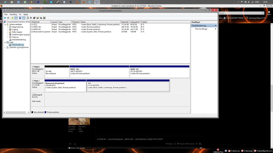Open File Explorer from the taskbar
Screen dimensions: 273x153
[12, 2]
